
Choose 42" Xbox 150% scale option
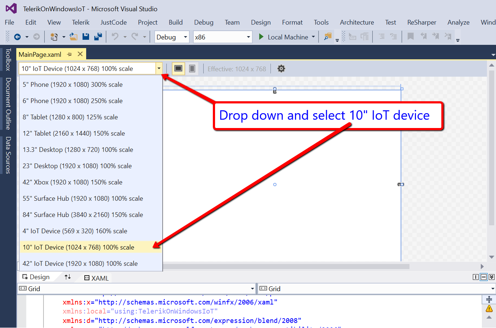72,182
